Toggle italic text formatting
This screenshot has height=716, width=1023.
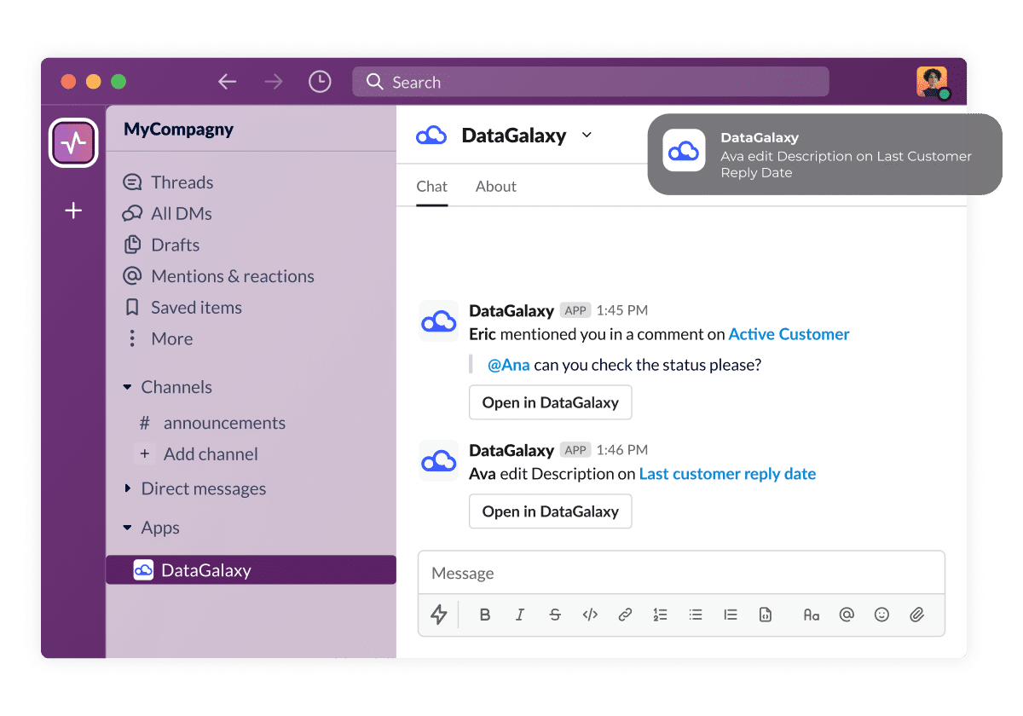click(x=520, y=615)
